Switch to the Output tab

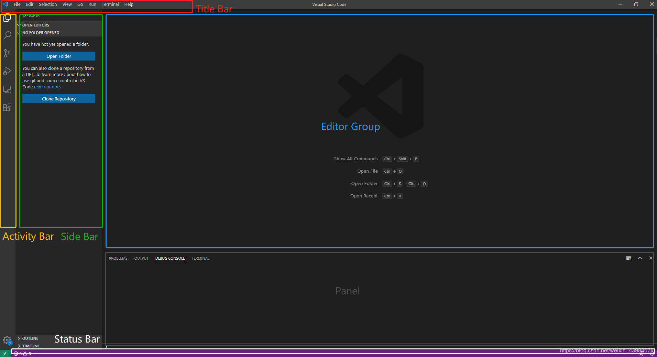pyautogui.click(x=141, y=258)
